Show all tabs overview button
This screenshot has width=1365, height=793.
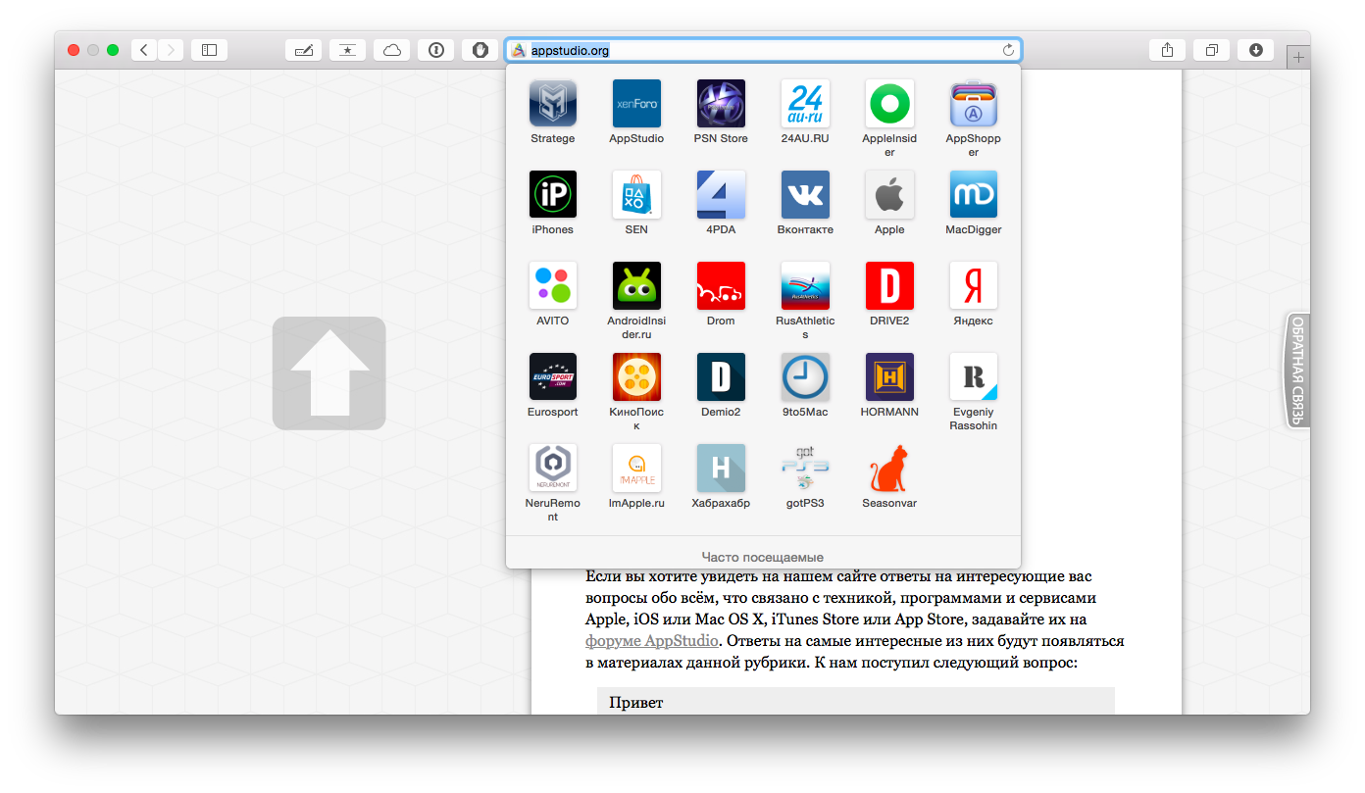pyautogui.click(x=1211, y=50)
